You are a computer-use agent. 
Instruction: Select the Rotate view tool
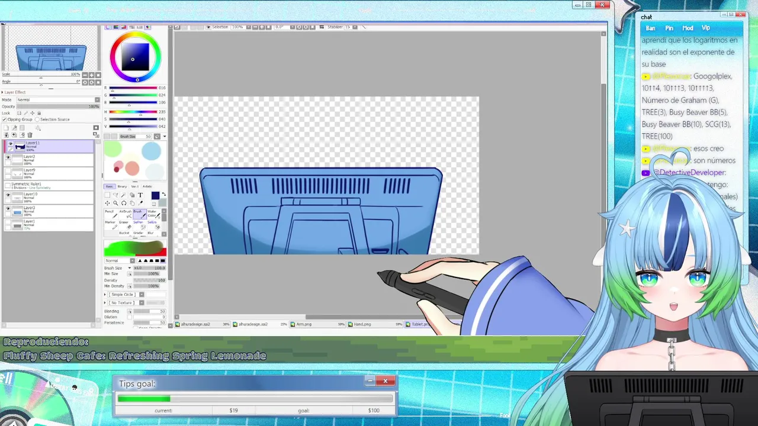click(x=124, y=204)
